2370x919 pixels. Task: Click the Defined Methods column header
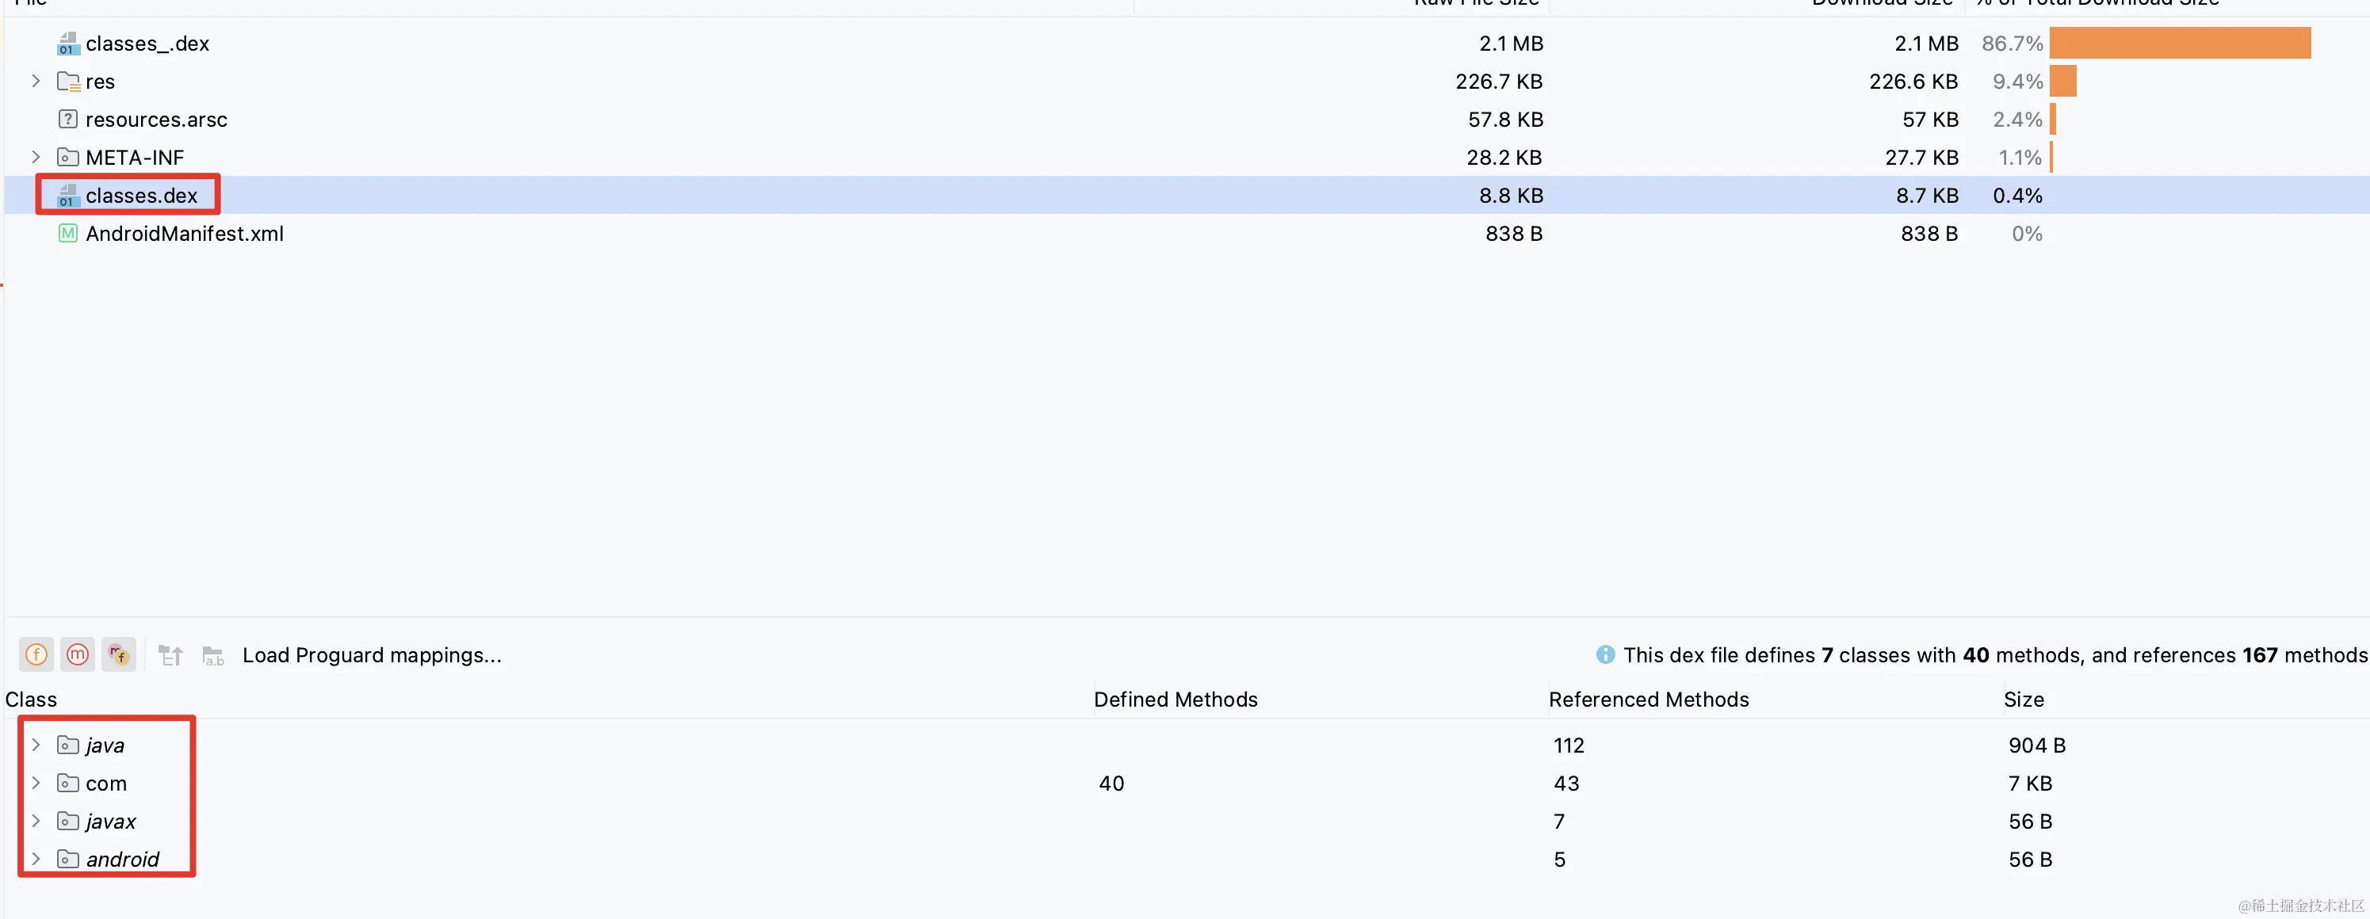(x=1175, y=699)
